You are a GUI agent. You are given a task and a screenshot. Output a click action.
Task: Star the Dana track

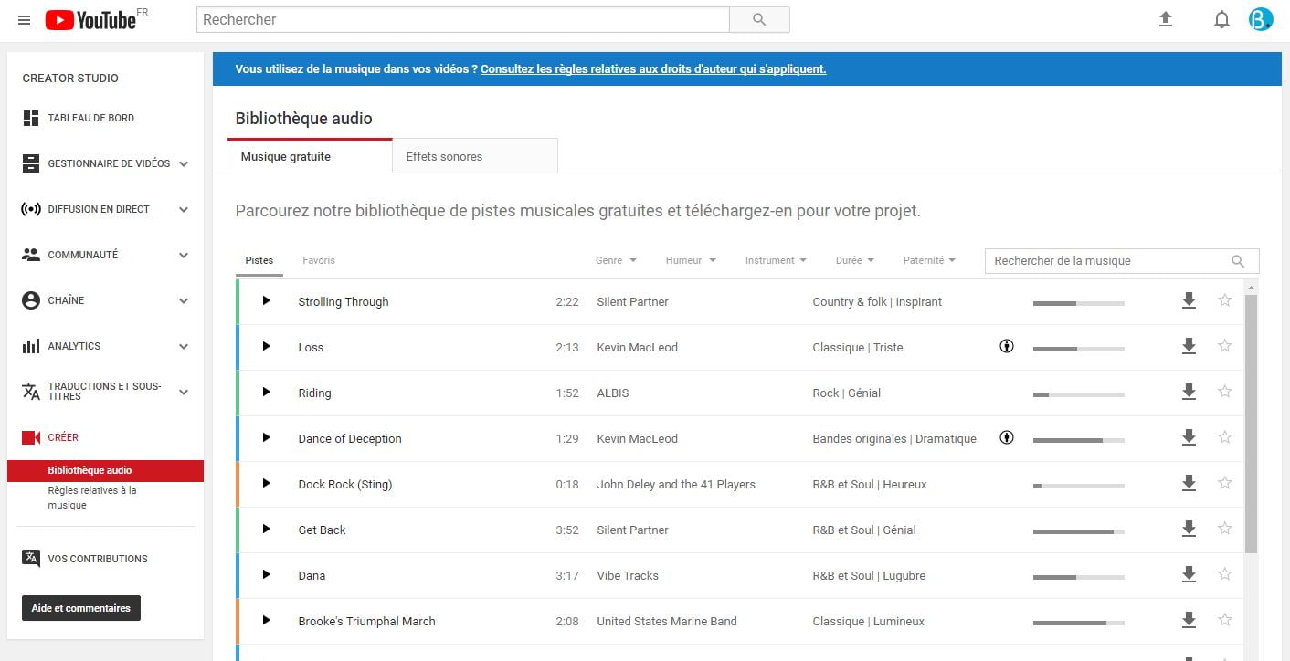point(1225,574)
